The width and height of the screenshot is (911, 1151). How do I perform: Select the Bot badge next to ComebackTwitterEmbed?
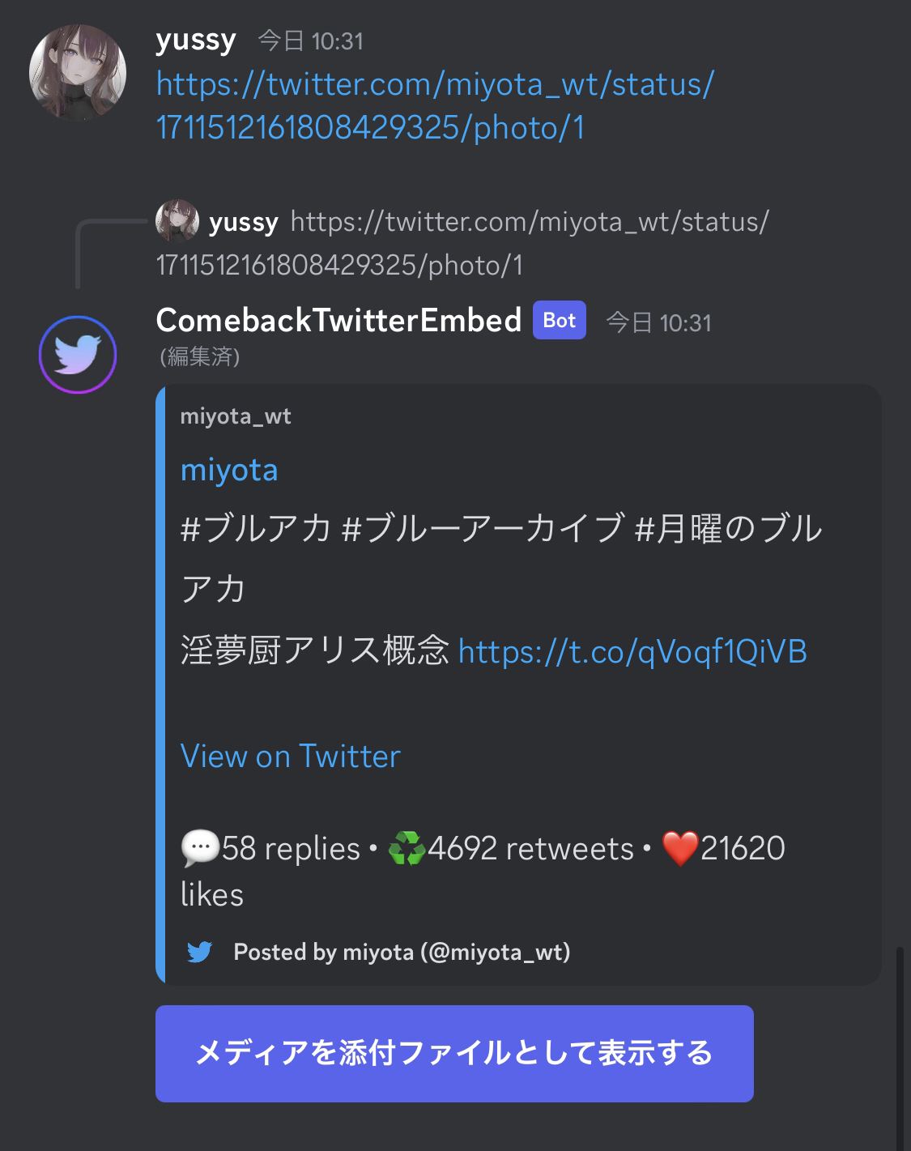[559, 320]
